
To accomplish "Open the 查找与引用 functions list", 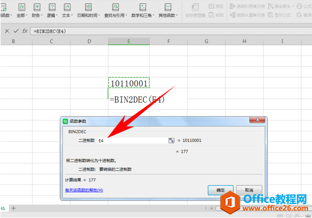I will [115, 10].
